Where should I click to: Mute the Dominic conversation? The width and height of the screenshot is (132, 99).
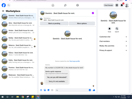tap(110, 29)
